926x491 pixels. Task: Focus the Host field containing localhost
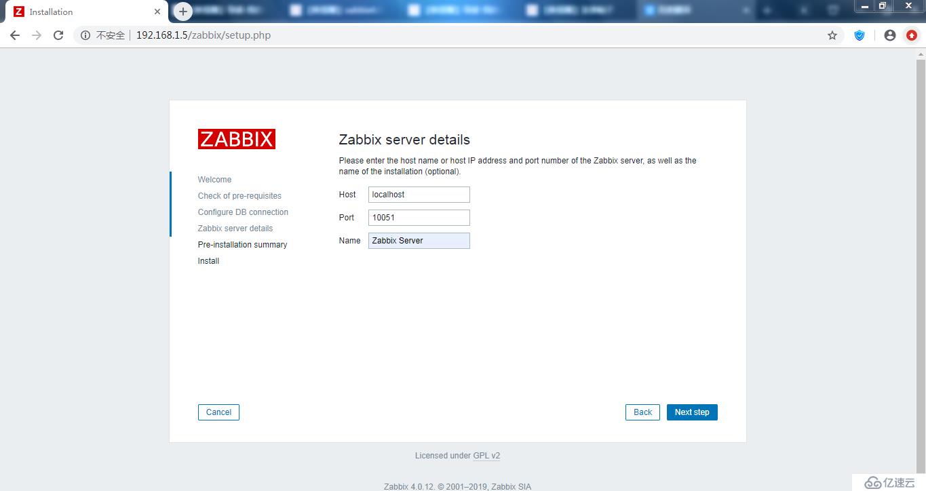tap(419, 195)
